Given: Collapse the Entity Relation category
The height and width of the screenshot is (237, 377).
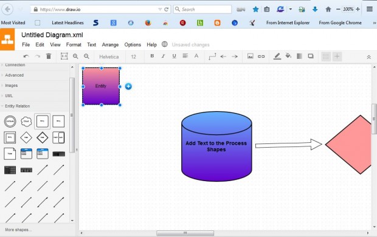Looking at the screenshot, I should click(x=17, y=106).
